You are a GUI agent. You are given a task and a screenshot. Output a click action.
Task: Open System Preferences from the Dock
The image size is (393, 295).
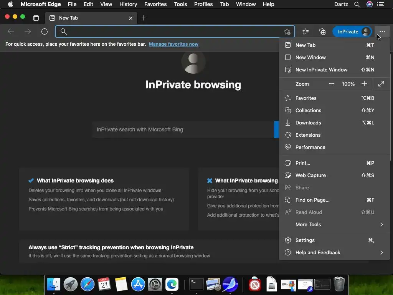coord(155,284)
